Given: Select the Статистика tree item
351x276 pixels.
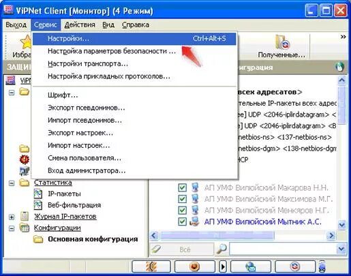Looking at the screenshot, I should pyautogui.click(x=53, y=183).
